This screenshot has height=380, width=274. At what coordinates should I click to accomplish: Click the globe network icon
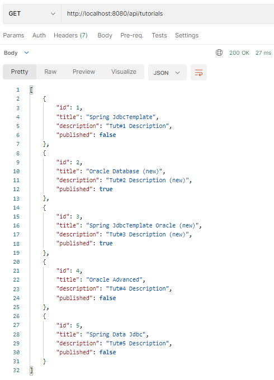coord(219,53)
